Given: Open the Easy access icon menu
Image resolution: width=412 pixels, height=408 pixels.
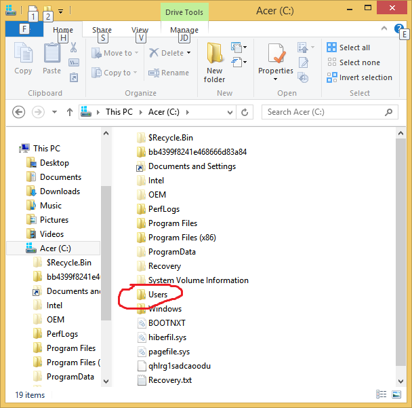Looking at the screenshot, I should [239, 62].
